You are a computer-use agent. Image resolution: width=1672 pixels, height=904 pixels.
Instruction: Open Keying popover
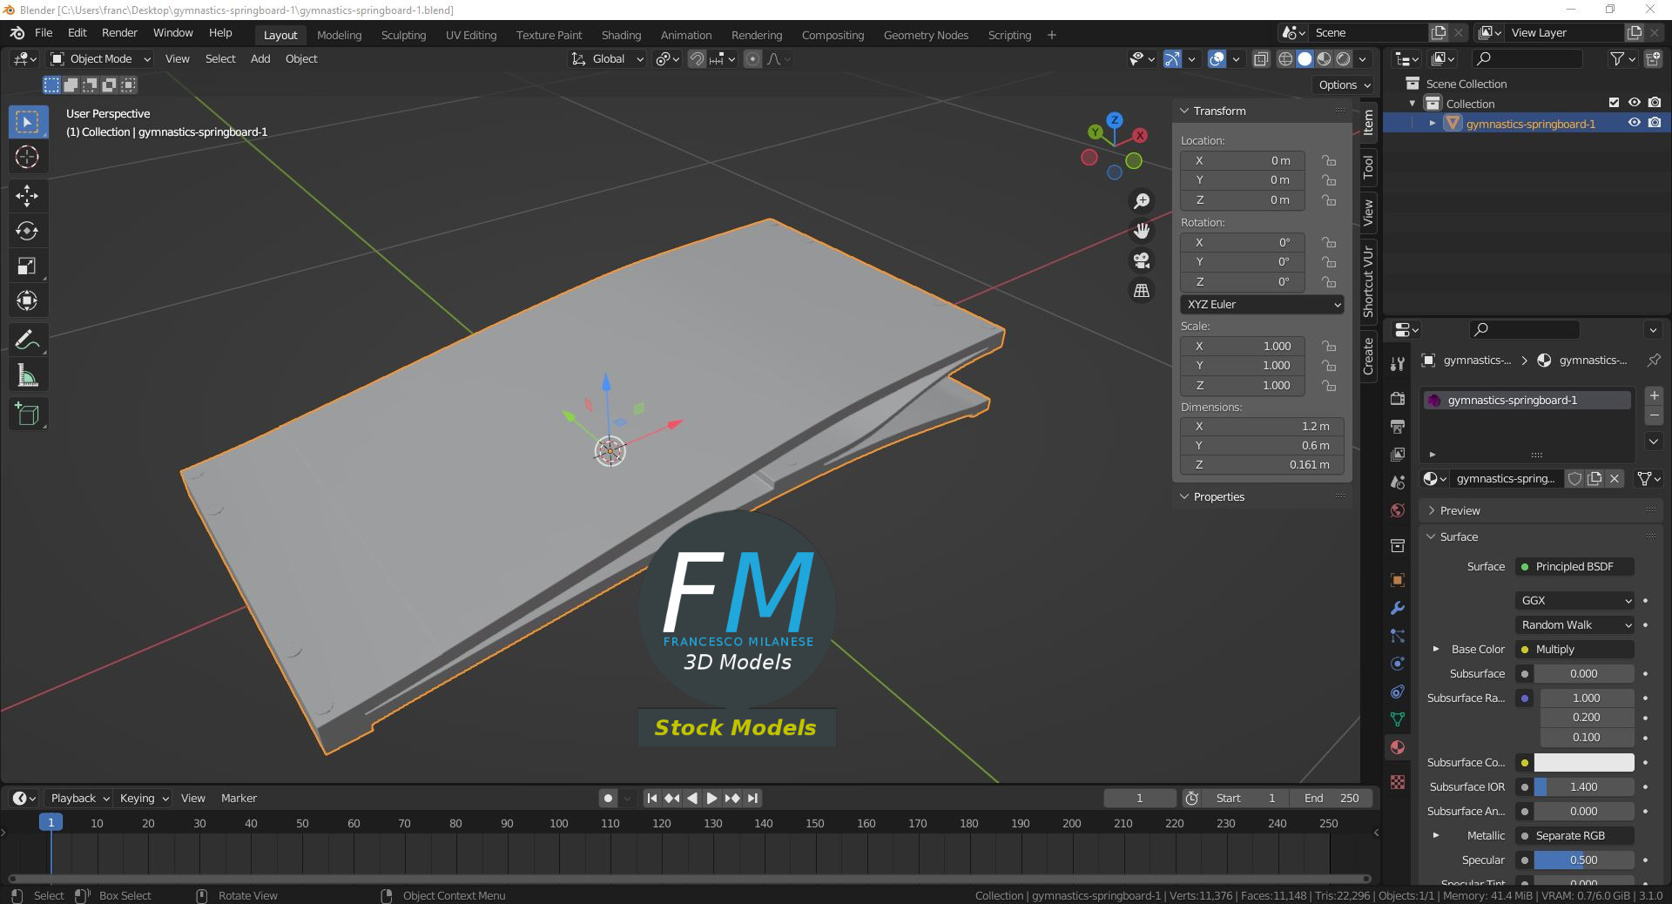[x=144, y=799]
